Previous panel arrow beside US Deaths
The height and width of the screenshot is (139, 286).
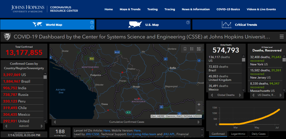click(253, 95)
